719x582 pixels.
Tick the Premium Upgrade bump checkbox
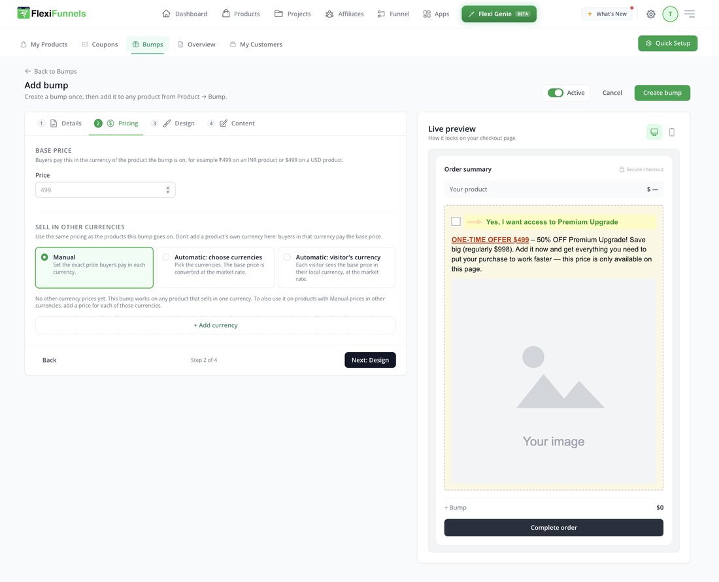click(456, 221)
